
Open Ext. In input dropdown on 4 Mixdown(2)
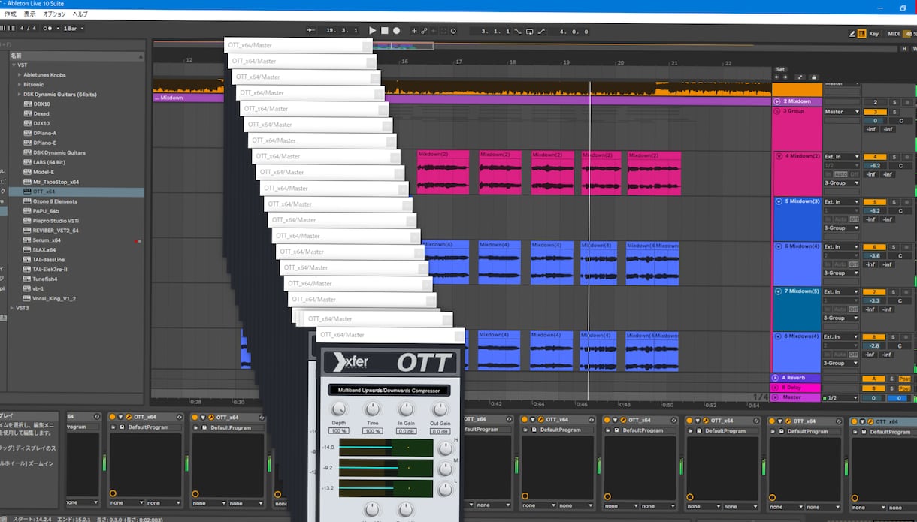(842, 157)
